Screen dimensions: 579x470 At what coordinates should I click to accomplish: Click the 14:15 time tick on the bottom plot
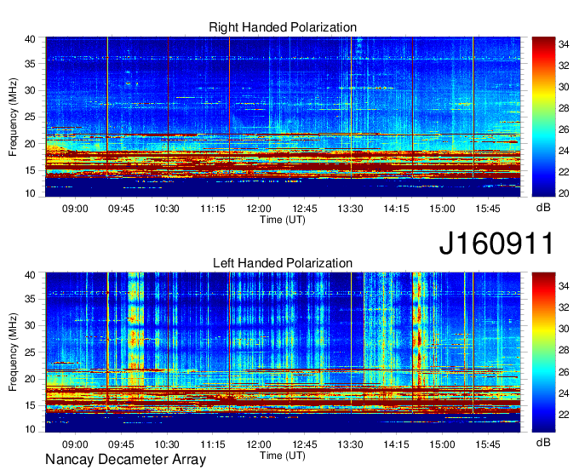(x=396, y=444)
